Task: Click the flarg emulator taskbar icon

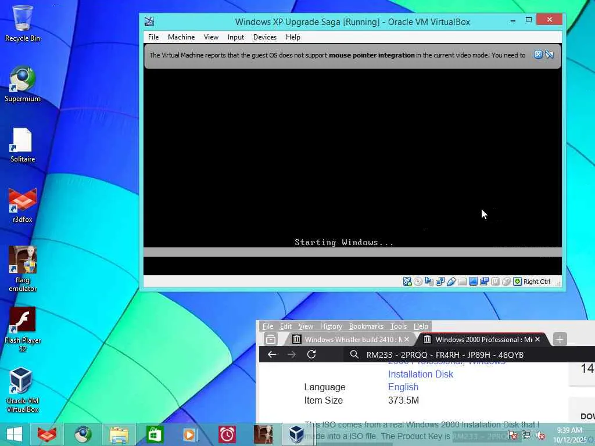Action: pyautogui.click(x=263, y=434)
